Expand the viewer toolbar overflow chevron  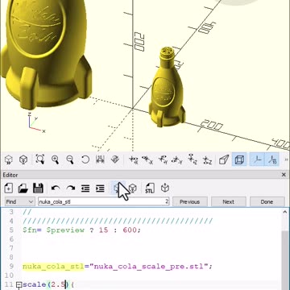(286, 159)
